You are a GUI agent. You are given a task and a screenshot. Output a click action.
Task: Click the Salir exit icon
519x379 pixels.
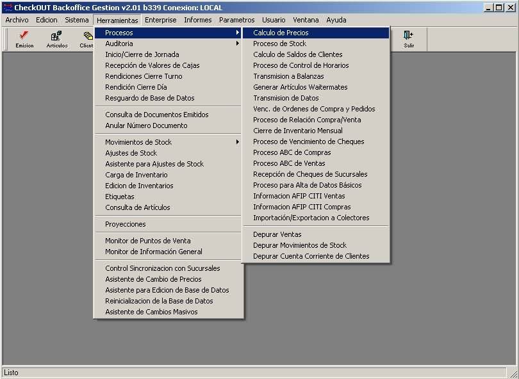pos(408,39)
